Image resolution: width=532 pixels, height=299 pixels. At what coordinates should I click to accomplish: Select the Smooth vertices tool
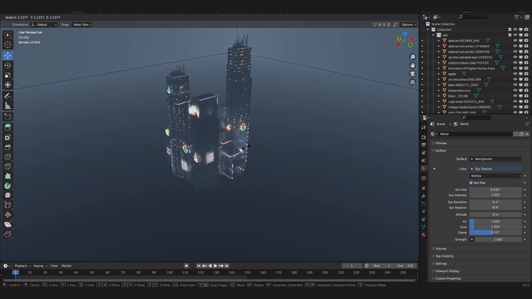point(8,195)
